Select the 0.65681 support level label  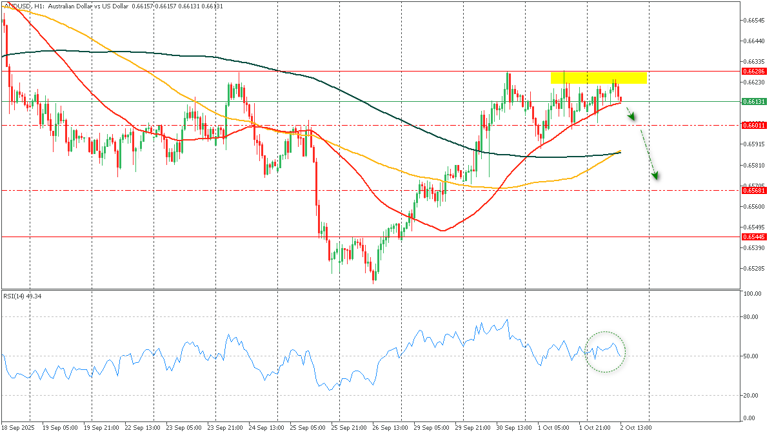[x=753, y=191]
